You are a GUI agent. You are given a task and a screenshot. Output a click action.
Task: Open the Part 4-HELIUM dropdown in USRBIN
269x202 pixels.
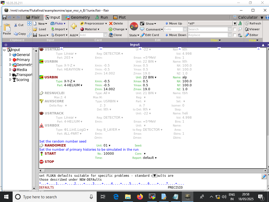pyautogui.click(x=73, y=85)
